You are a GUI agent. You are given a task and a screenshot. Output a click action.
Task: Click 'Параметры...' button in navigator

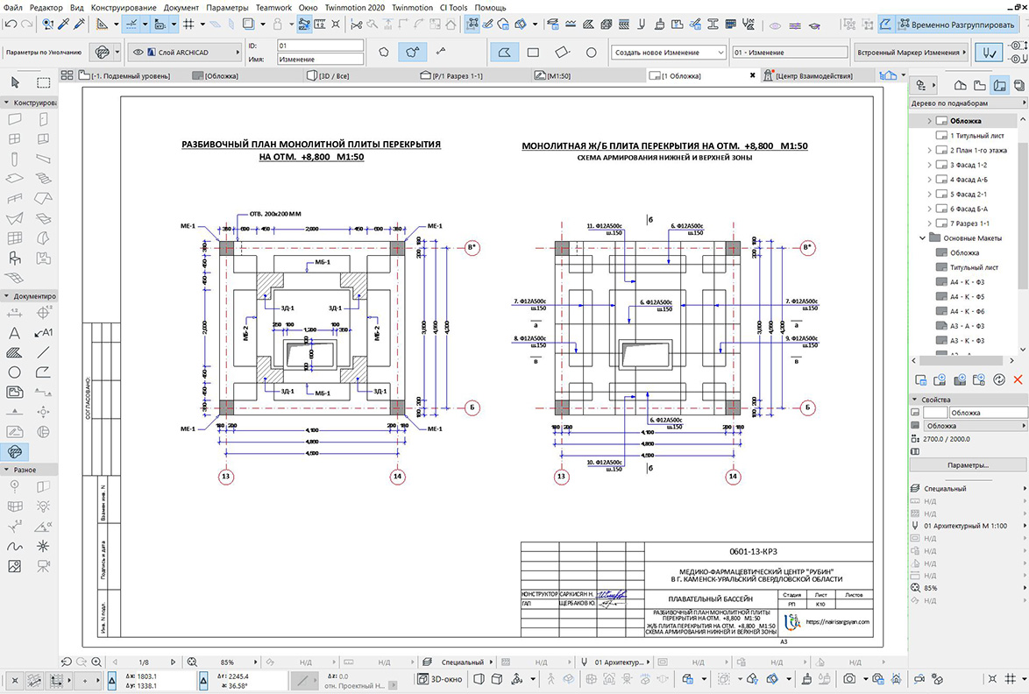click(x=968, y=465)
